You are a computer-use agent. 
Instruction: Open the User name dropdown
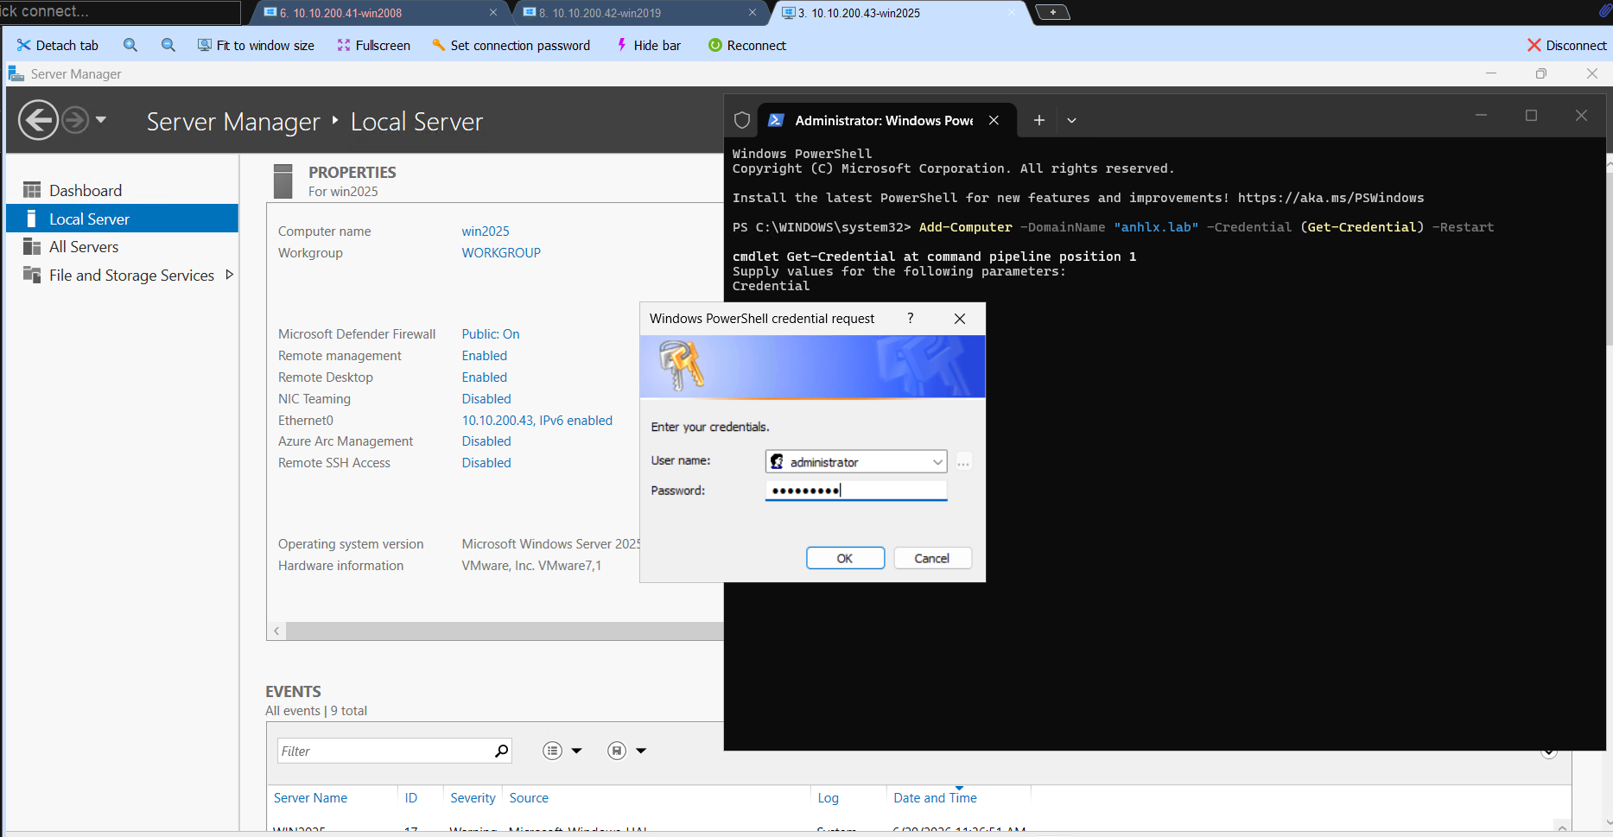click(x=937, y=462)
